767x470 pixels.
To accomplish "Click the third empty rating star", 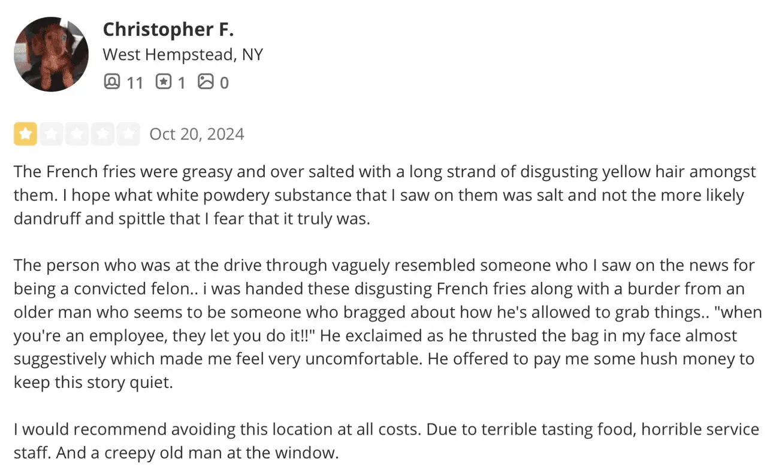I will coord(77,134).
